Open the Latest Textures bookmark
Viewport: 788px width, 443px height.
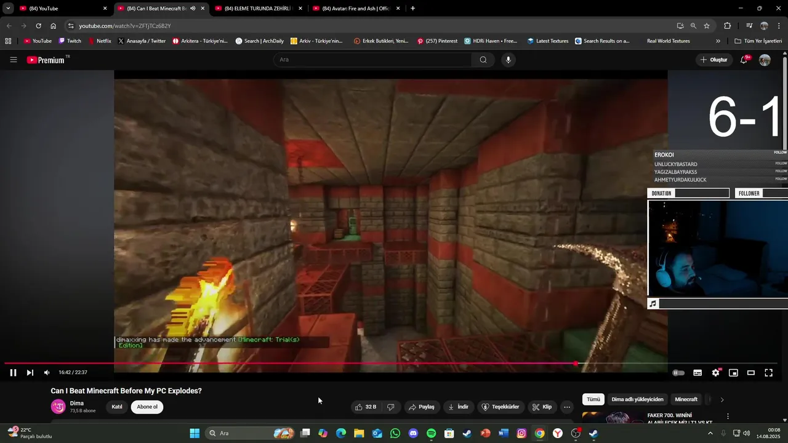[x=548, y=41]
